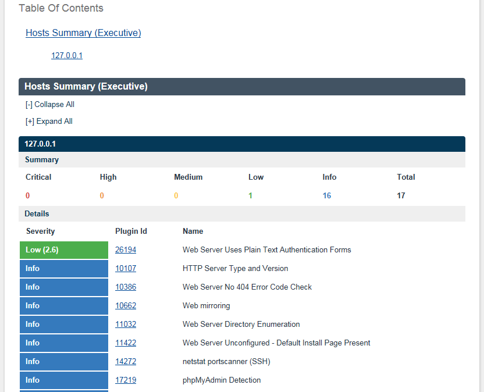Click the Details section label
This screenshot has width=484, height=392.
tap(37, 213)
